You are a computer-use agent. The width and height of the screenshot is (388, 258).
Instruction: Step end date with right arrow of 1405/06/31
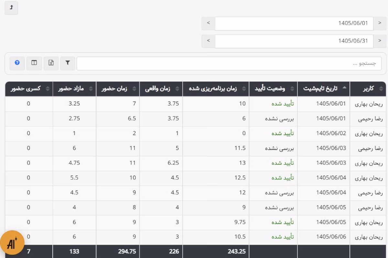(380, 41)
